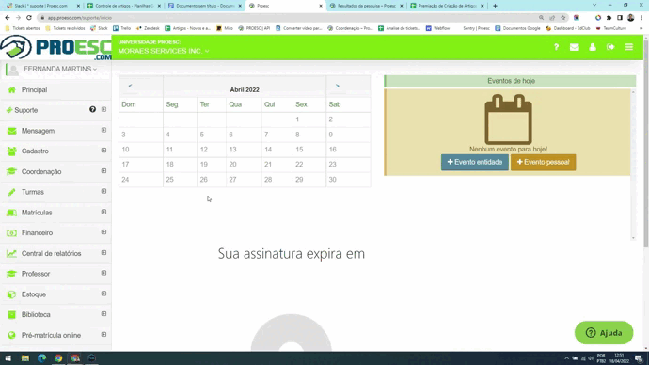Image resolution: width=649 pixels, height=365 pixels.
Task: Click the Evento entidade button
Action: click(474, 162)
